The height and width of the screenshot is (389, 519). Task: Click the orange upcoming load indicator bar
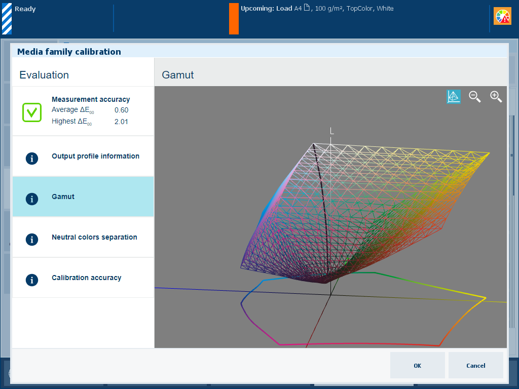[234, 19]
